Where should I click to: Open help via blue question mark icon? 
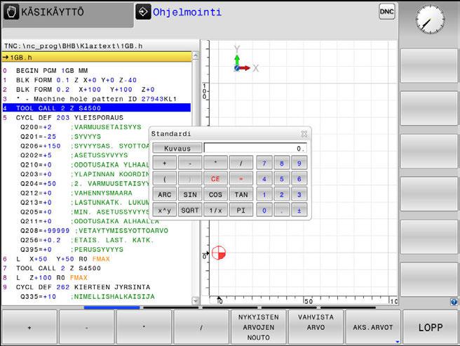[454, 302]
